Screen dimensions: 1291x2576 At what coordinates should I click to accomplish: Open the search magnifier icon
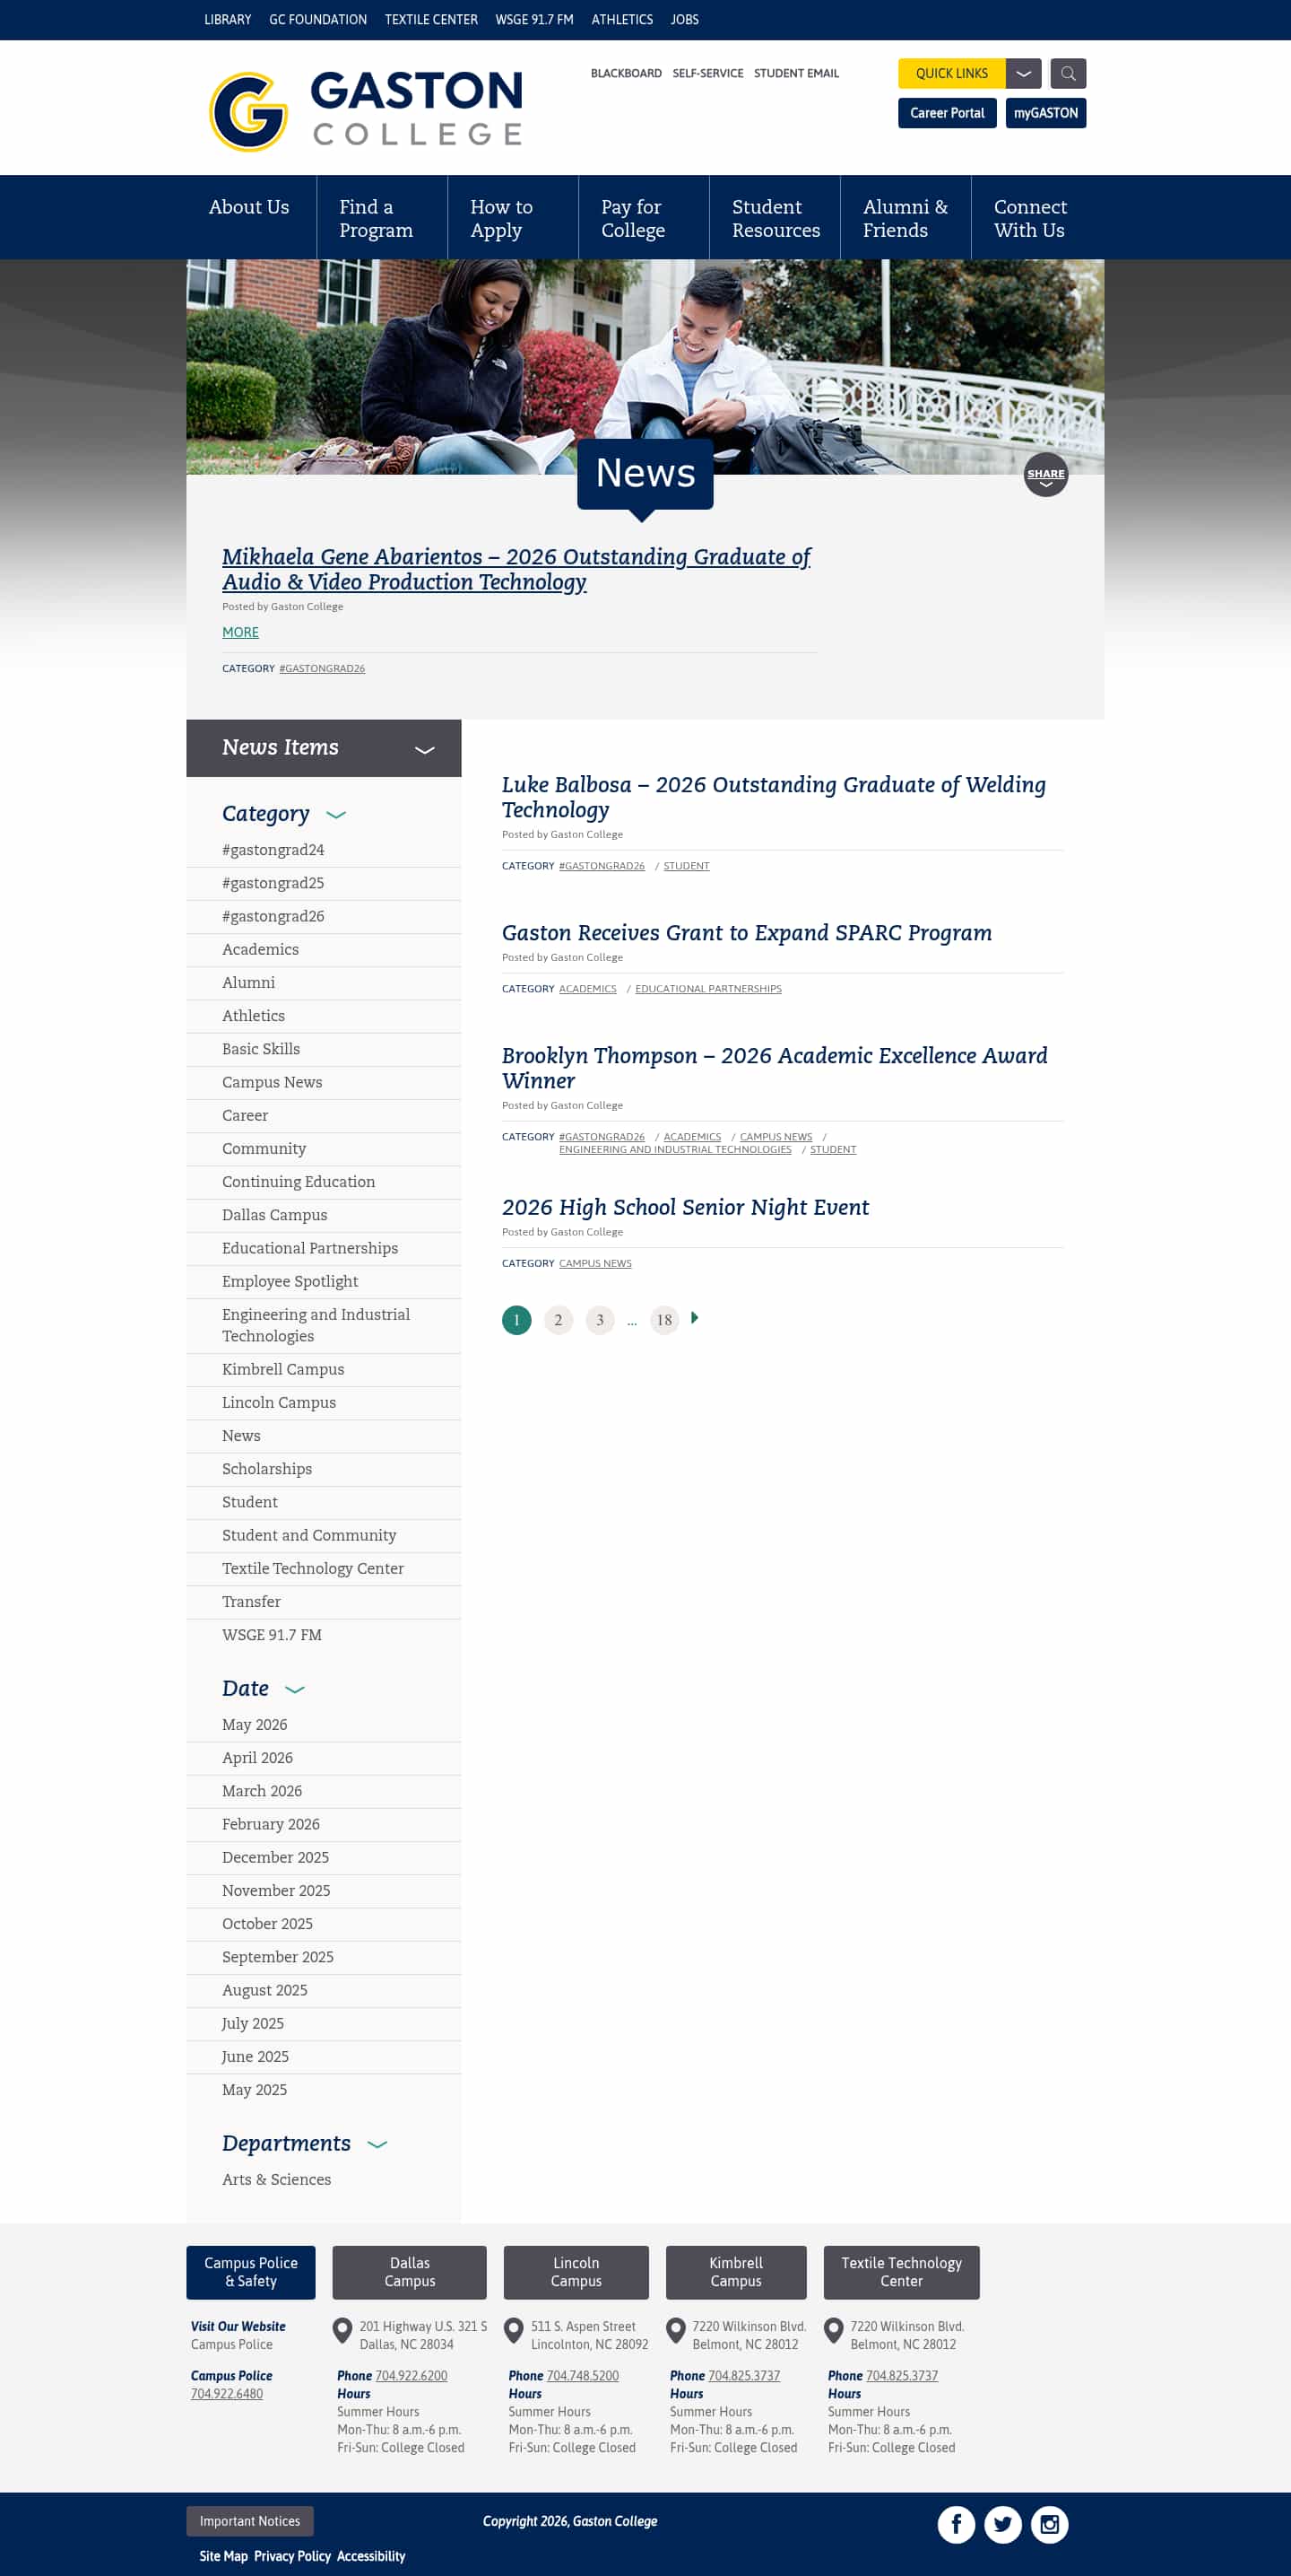(1067, 73)
